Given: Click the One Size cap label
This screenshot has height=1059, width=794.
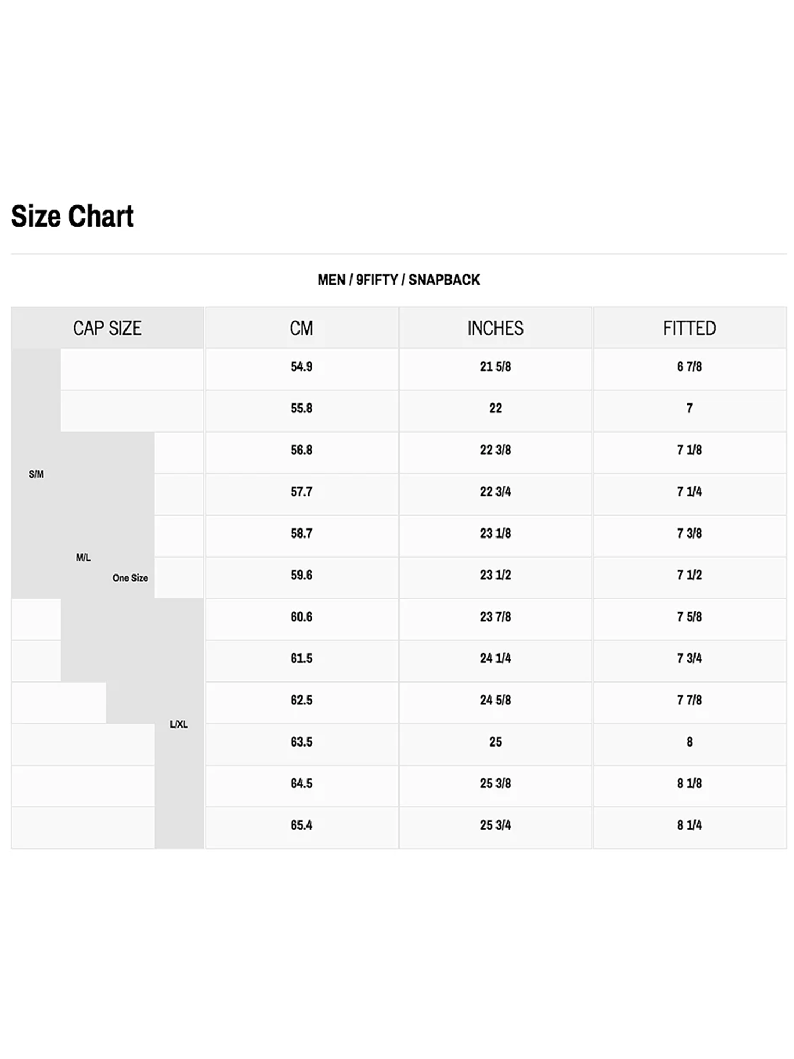Looking at the screenshot, I should 130,578.
